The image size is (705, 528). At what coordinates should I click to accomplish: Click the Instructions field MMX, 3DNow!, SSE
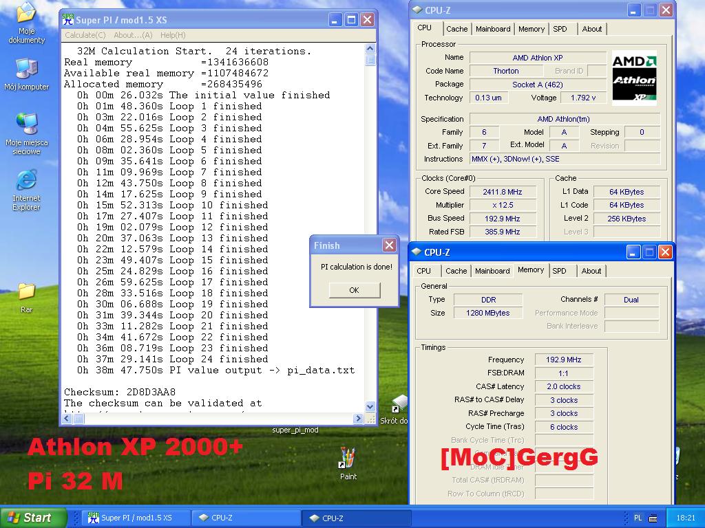[x=565, y=159]
